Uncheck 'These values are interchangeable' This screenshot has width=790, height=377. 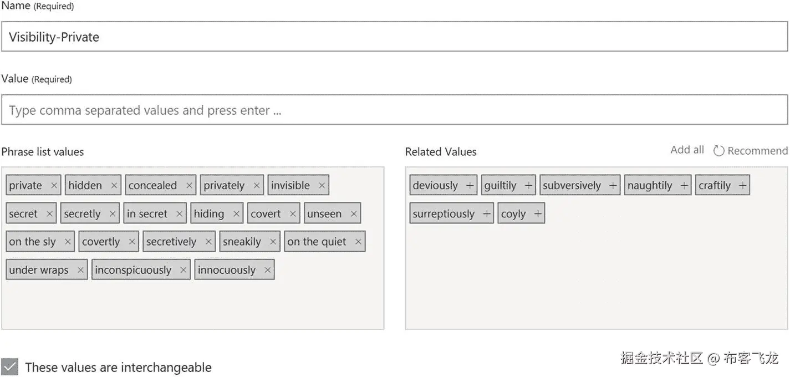10,367
